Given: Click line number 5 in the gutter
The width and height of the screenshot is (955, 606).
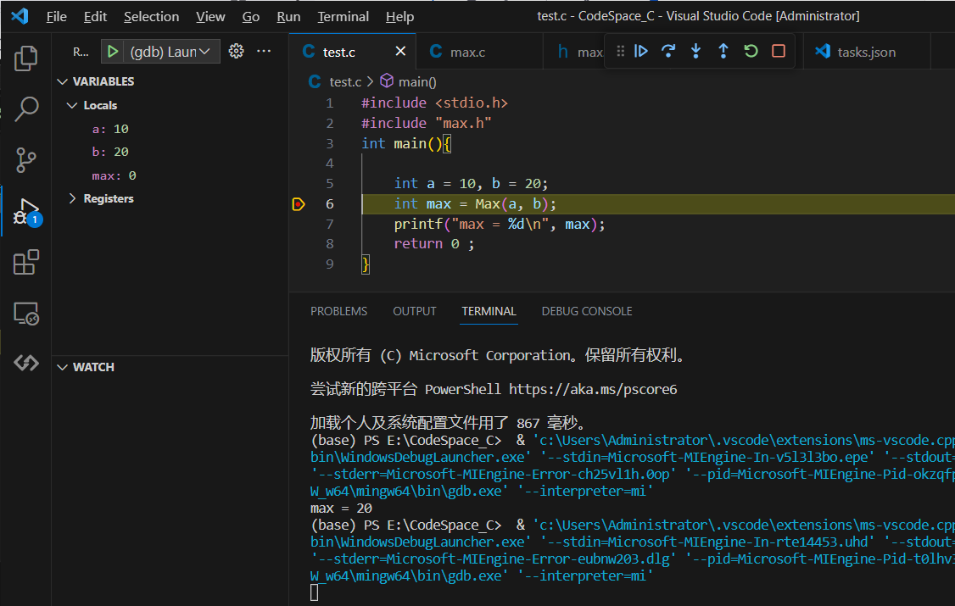Looking at the screenshot, I should click(x=329, y=184).
